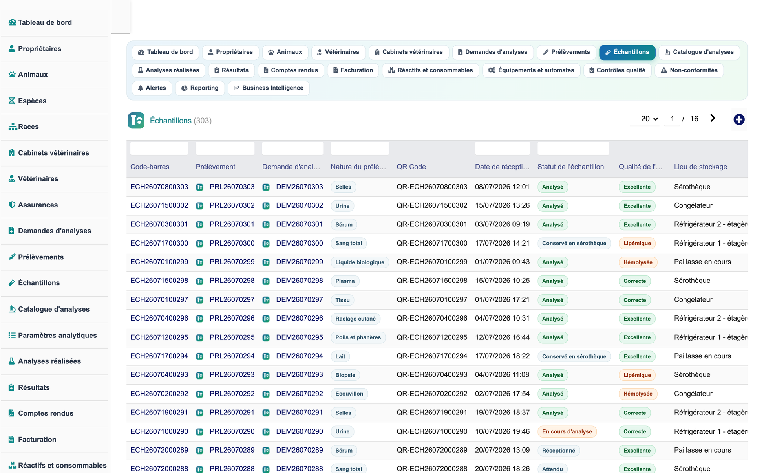Open the Reporting top tab
The image size is (764, 473).
[200, 88]
